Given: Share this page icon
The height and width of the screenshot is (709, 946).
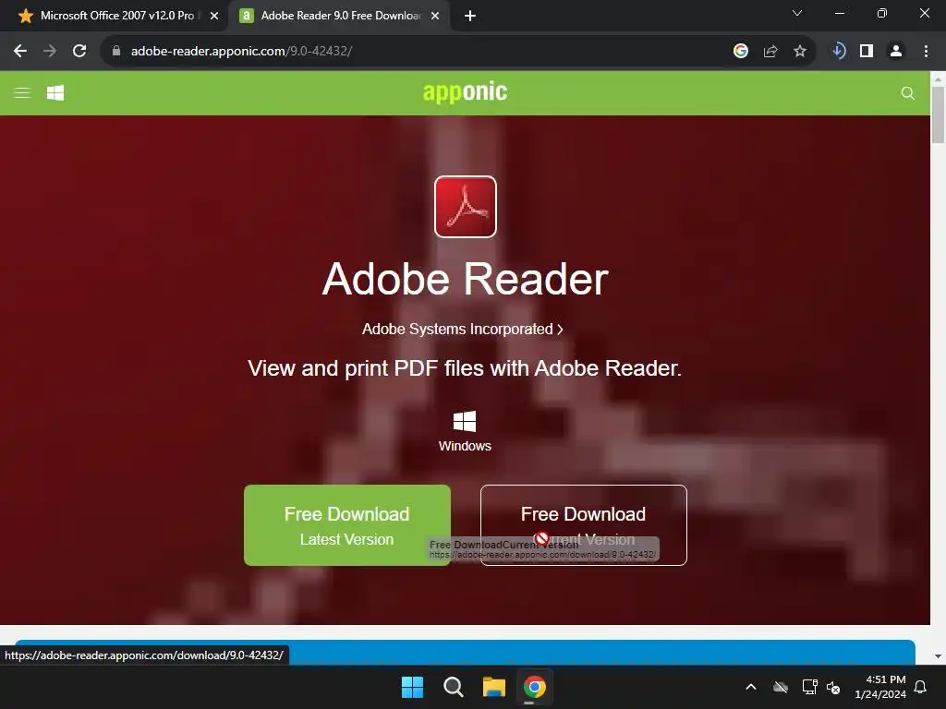Looking at the screenshot, I should coord(770,52).
